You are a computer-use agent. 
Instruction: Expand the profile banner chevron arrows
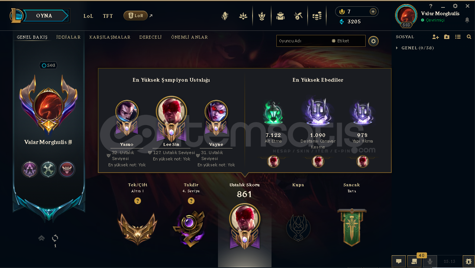pyautogui.click(x=42, y=238)
